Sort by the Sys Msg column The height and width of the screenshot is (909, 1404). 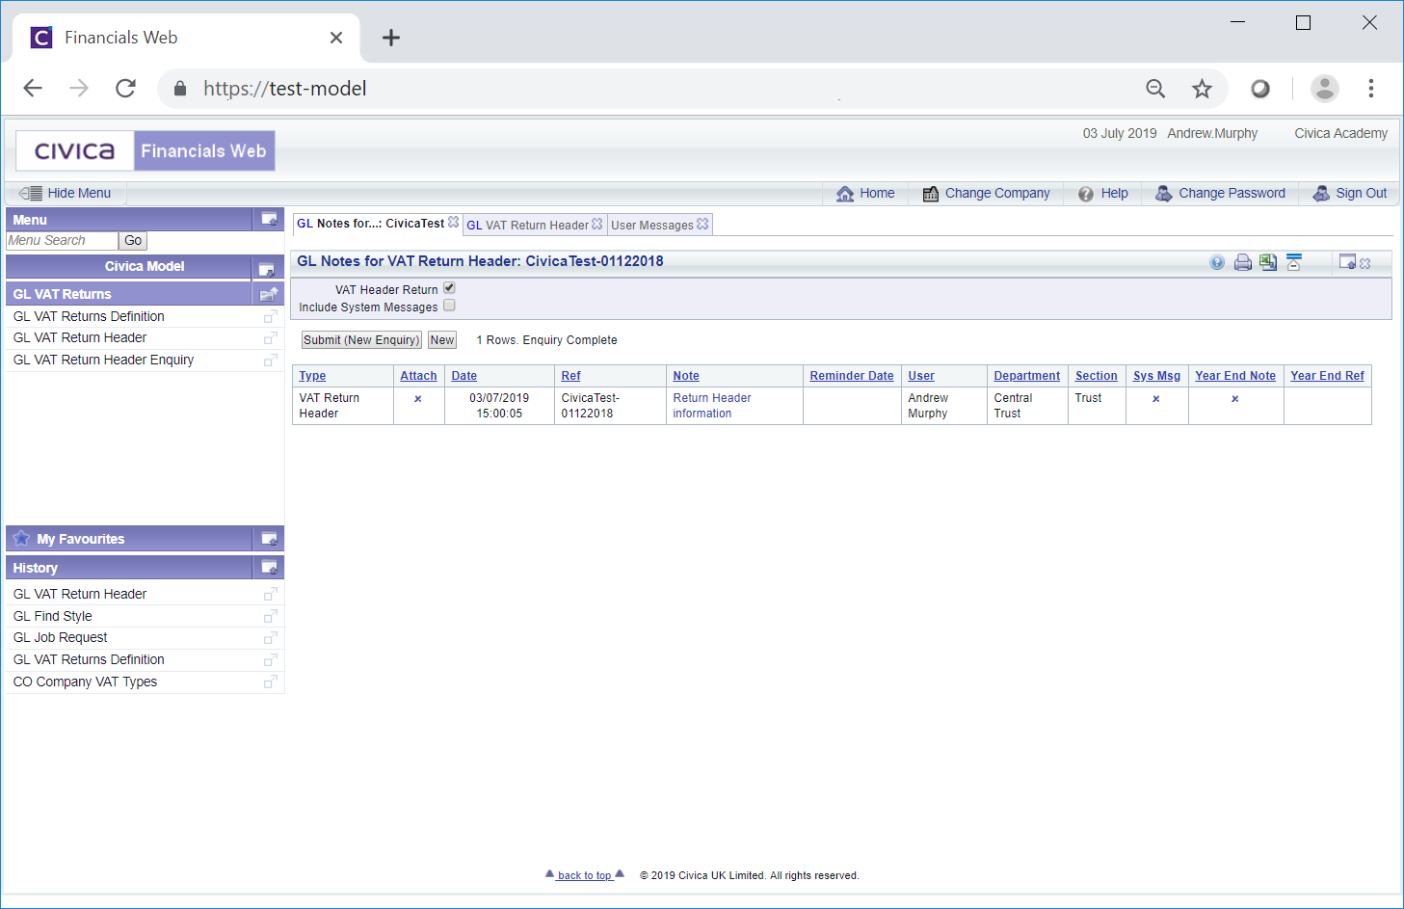[1156, 376]
